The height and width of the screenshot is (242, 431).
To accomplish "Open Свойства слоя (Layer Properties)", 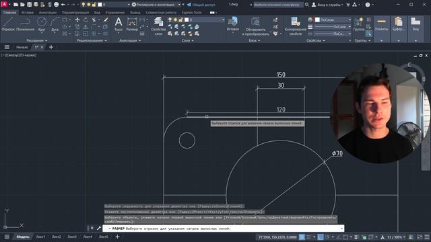I will coord(158,26).
